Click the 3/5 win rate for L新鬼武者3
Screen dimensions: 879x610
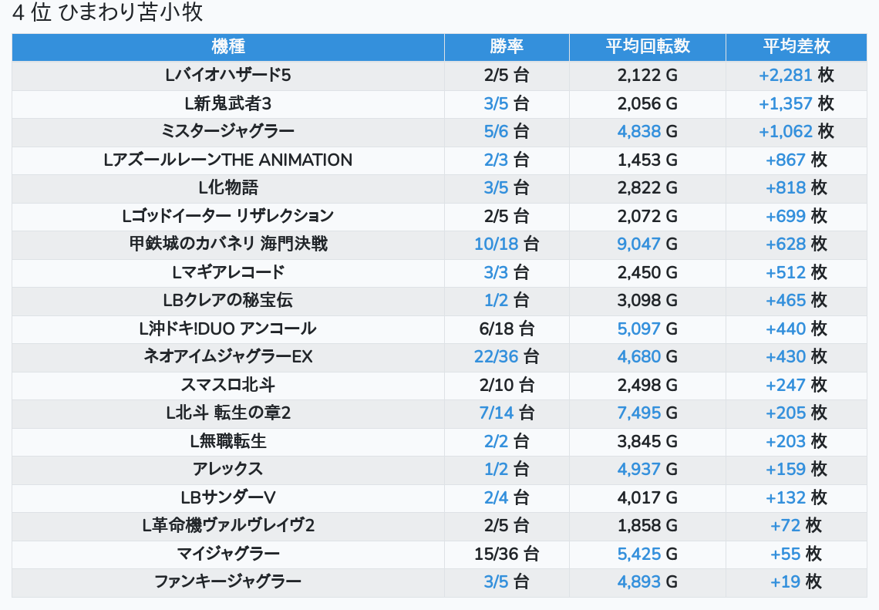click(x=496, y=103)
